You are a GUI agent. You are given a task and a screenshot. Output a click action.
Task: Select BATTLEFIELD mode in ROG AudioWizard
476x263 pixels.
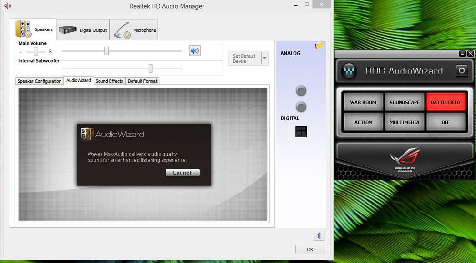pos(446,102)
